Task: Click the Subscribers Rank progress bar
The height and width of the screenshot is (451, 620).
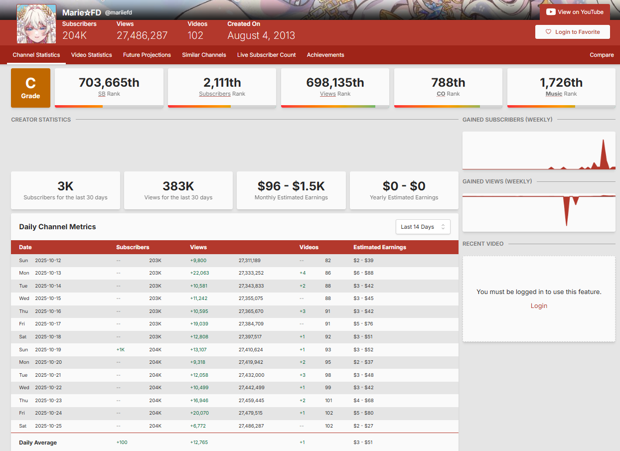Action: coord(222,106)
